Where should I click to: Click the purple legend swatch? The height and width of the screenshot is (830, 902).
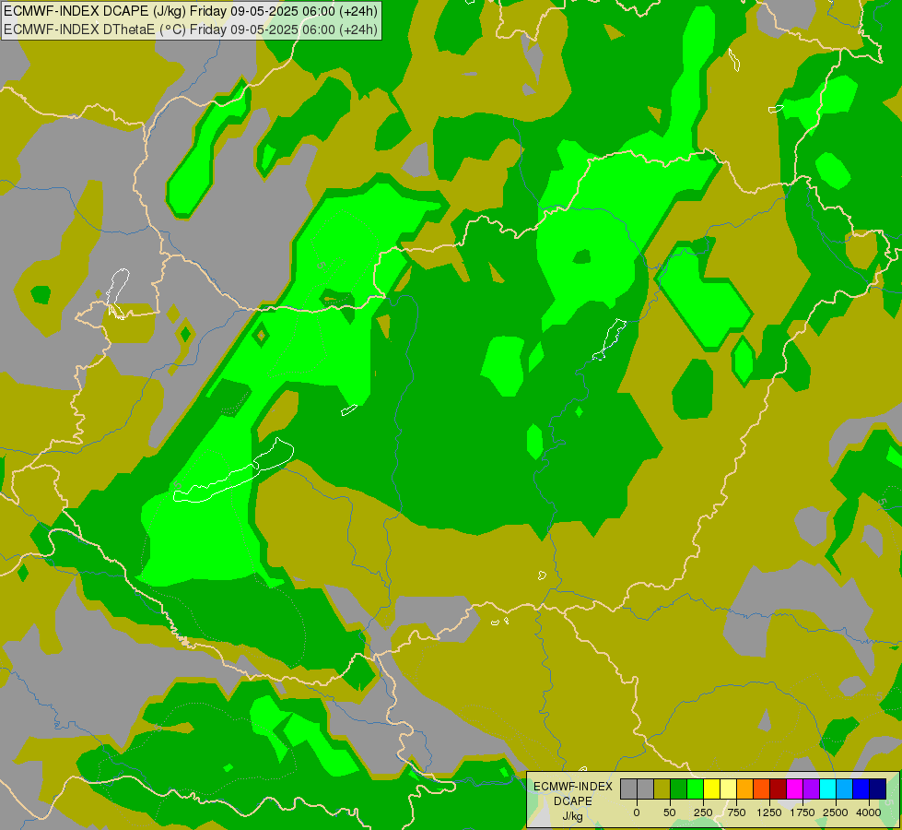(x=811, y=788)
